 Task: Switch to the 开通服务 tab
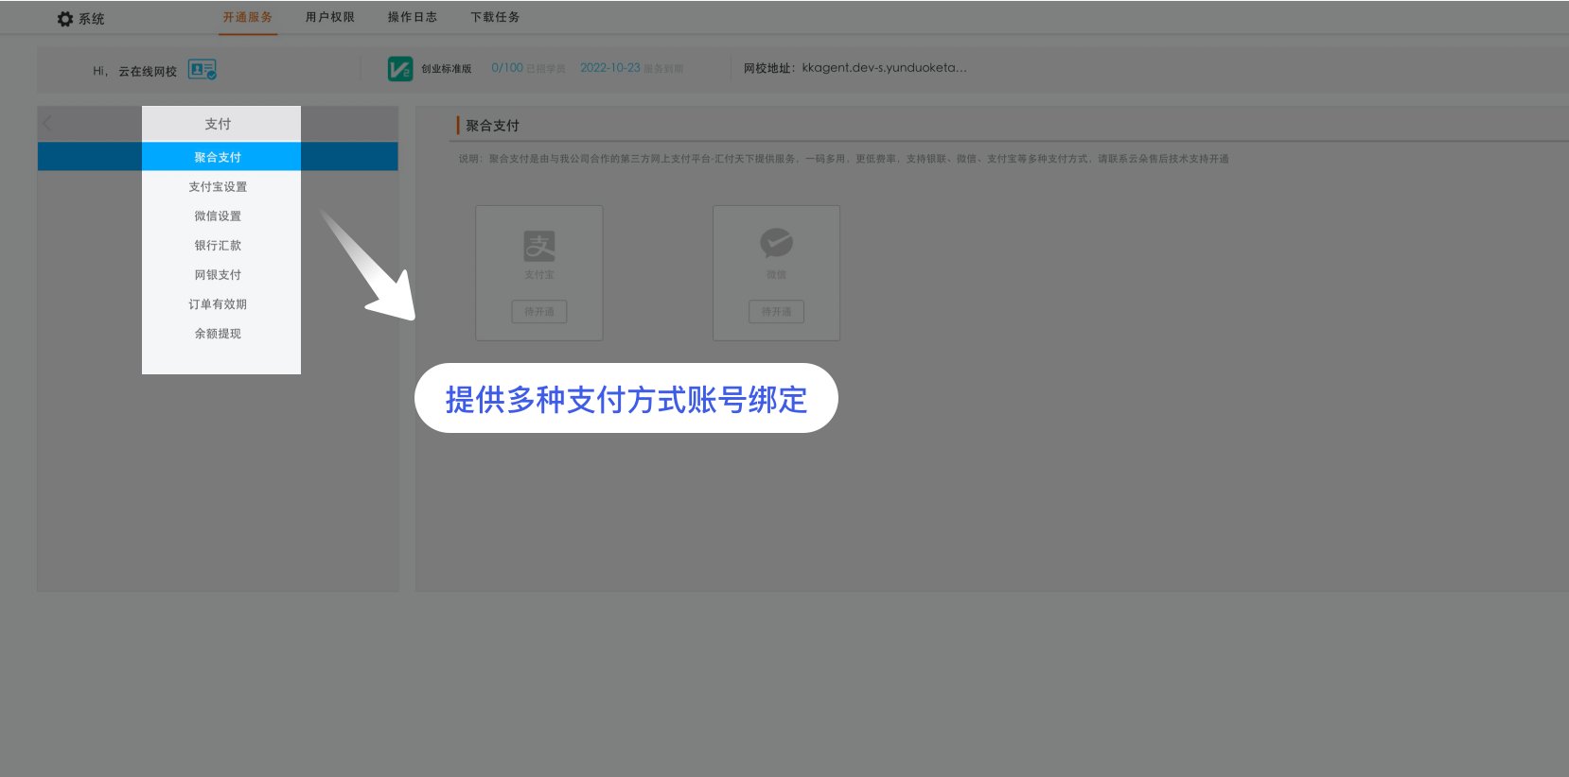tap(247, 17)
